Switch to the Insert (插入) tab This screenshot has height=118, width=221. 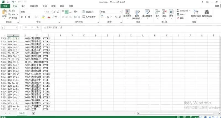[23, 6]
